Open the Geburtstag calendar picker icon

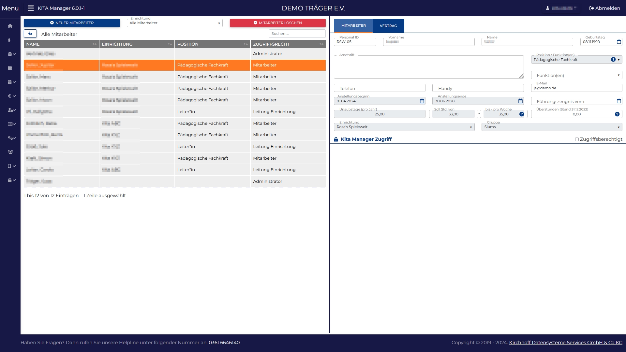619,42
